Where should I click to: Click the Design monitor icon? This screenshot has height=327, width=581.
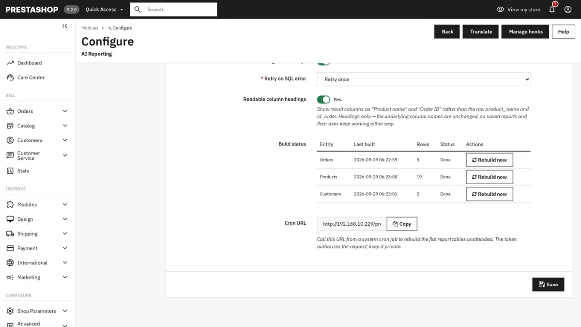pos(10,219)
